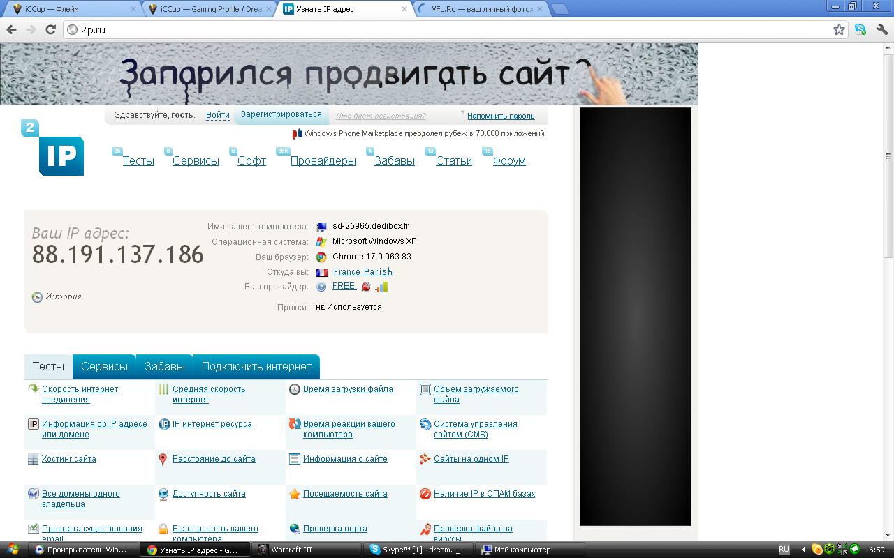Open 'Форум' in the top navigation
This screenshot has height=558, width=894.
pyautogui.click(x=509, y=161)
